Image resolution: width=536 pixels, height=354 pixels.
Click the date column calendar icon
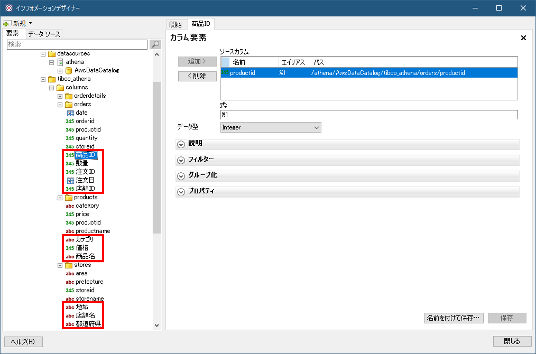[x=70, y=113]
